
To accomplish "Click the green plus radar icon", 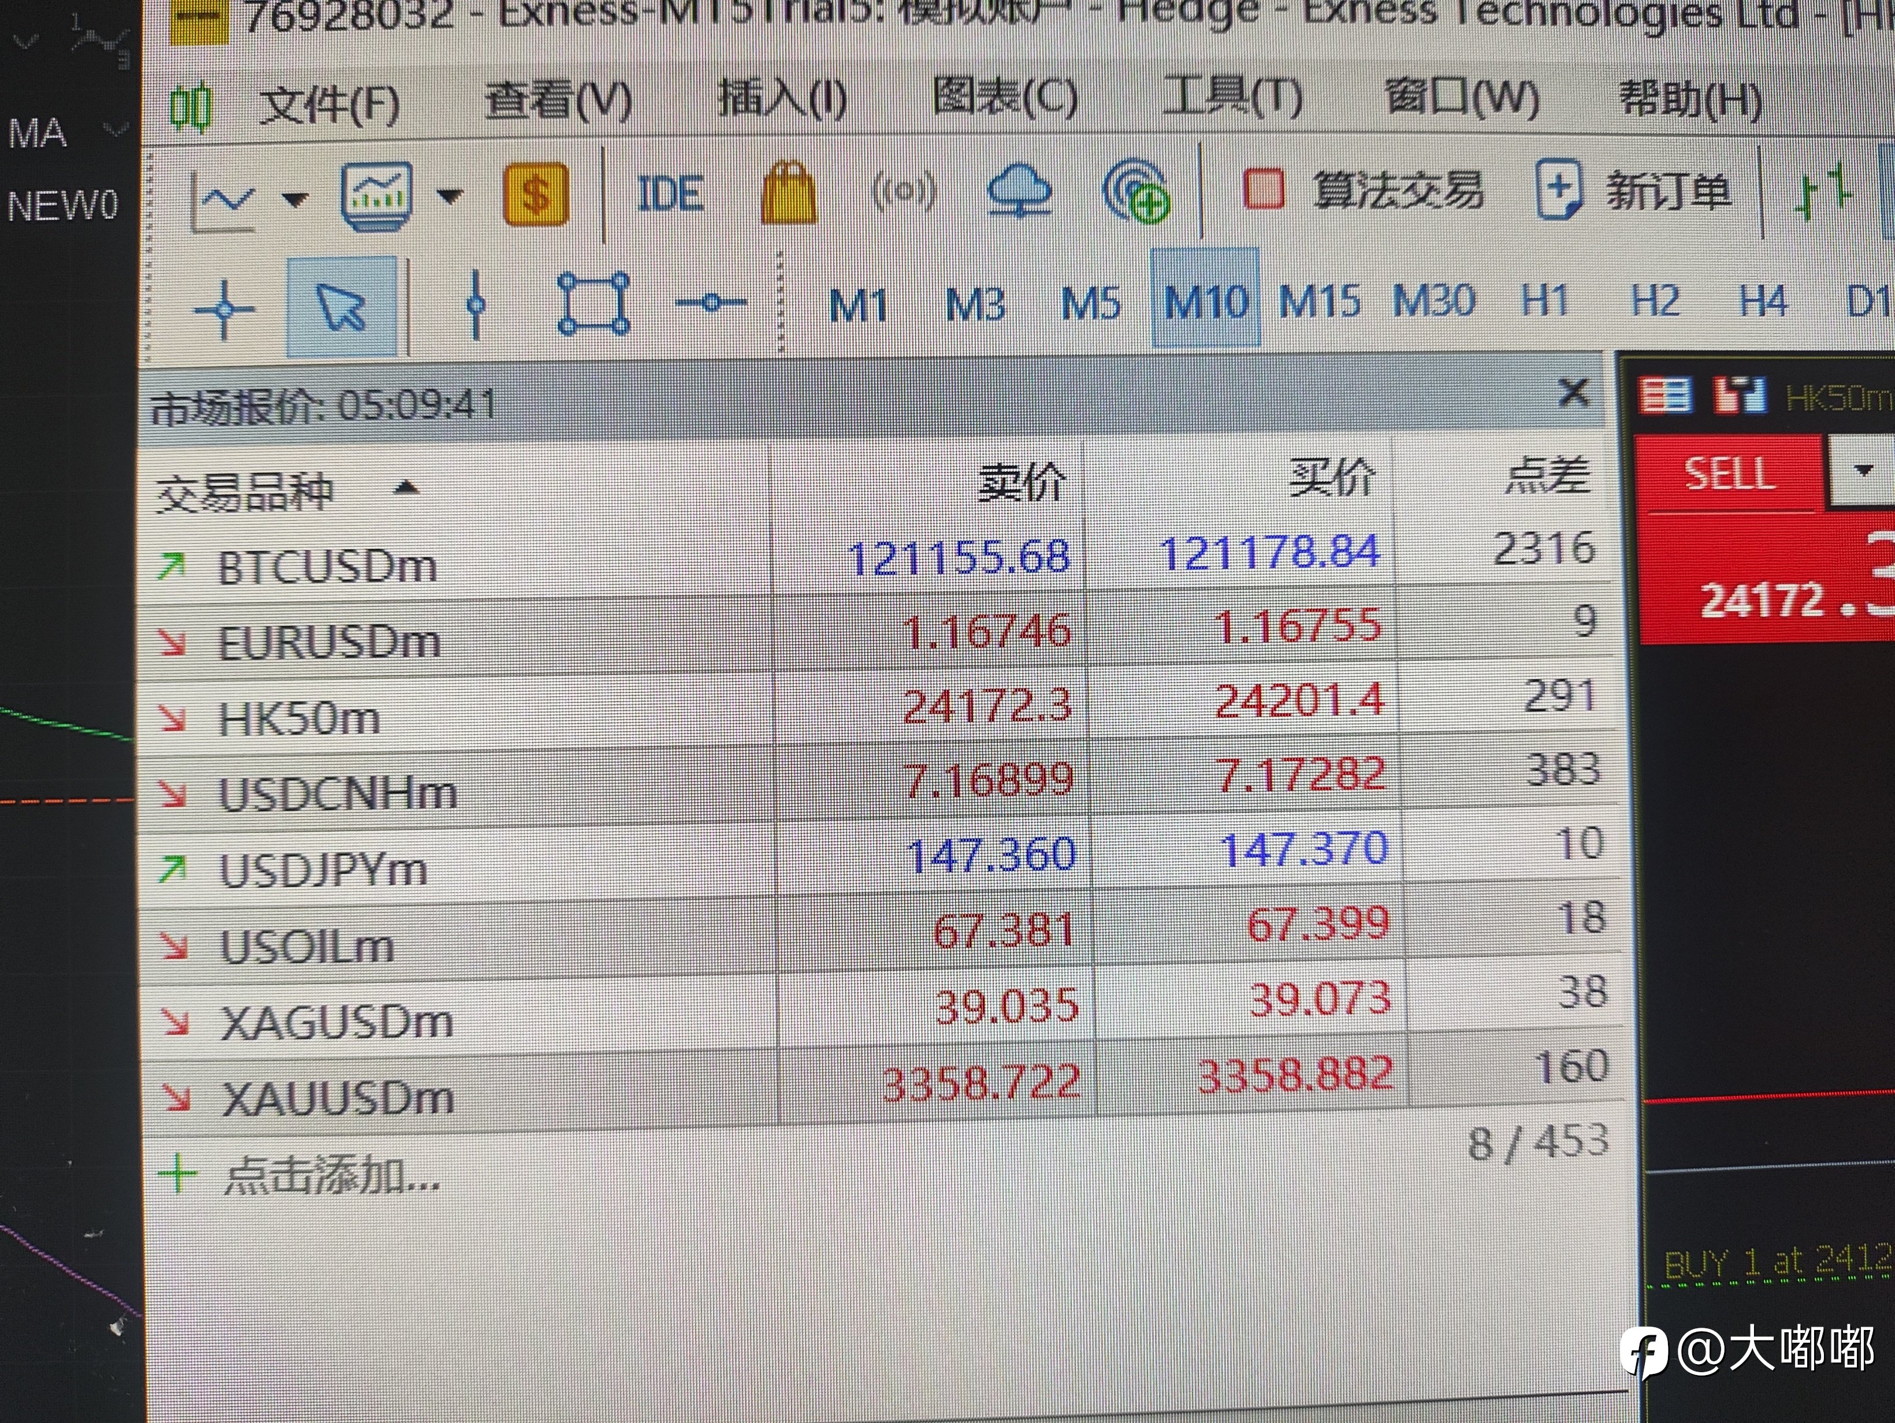I will tap(1137, 192).
